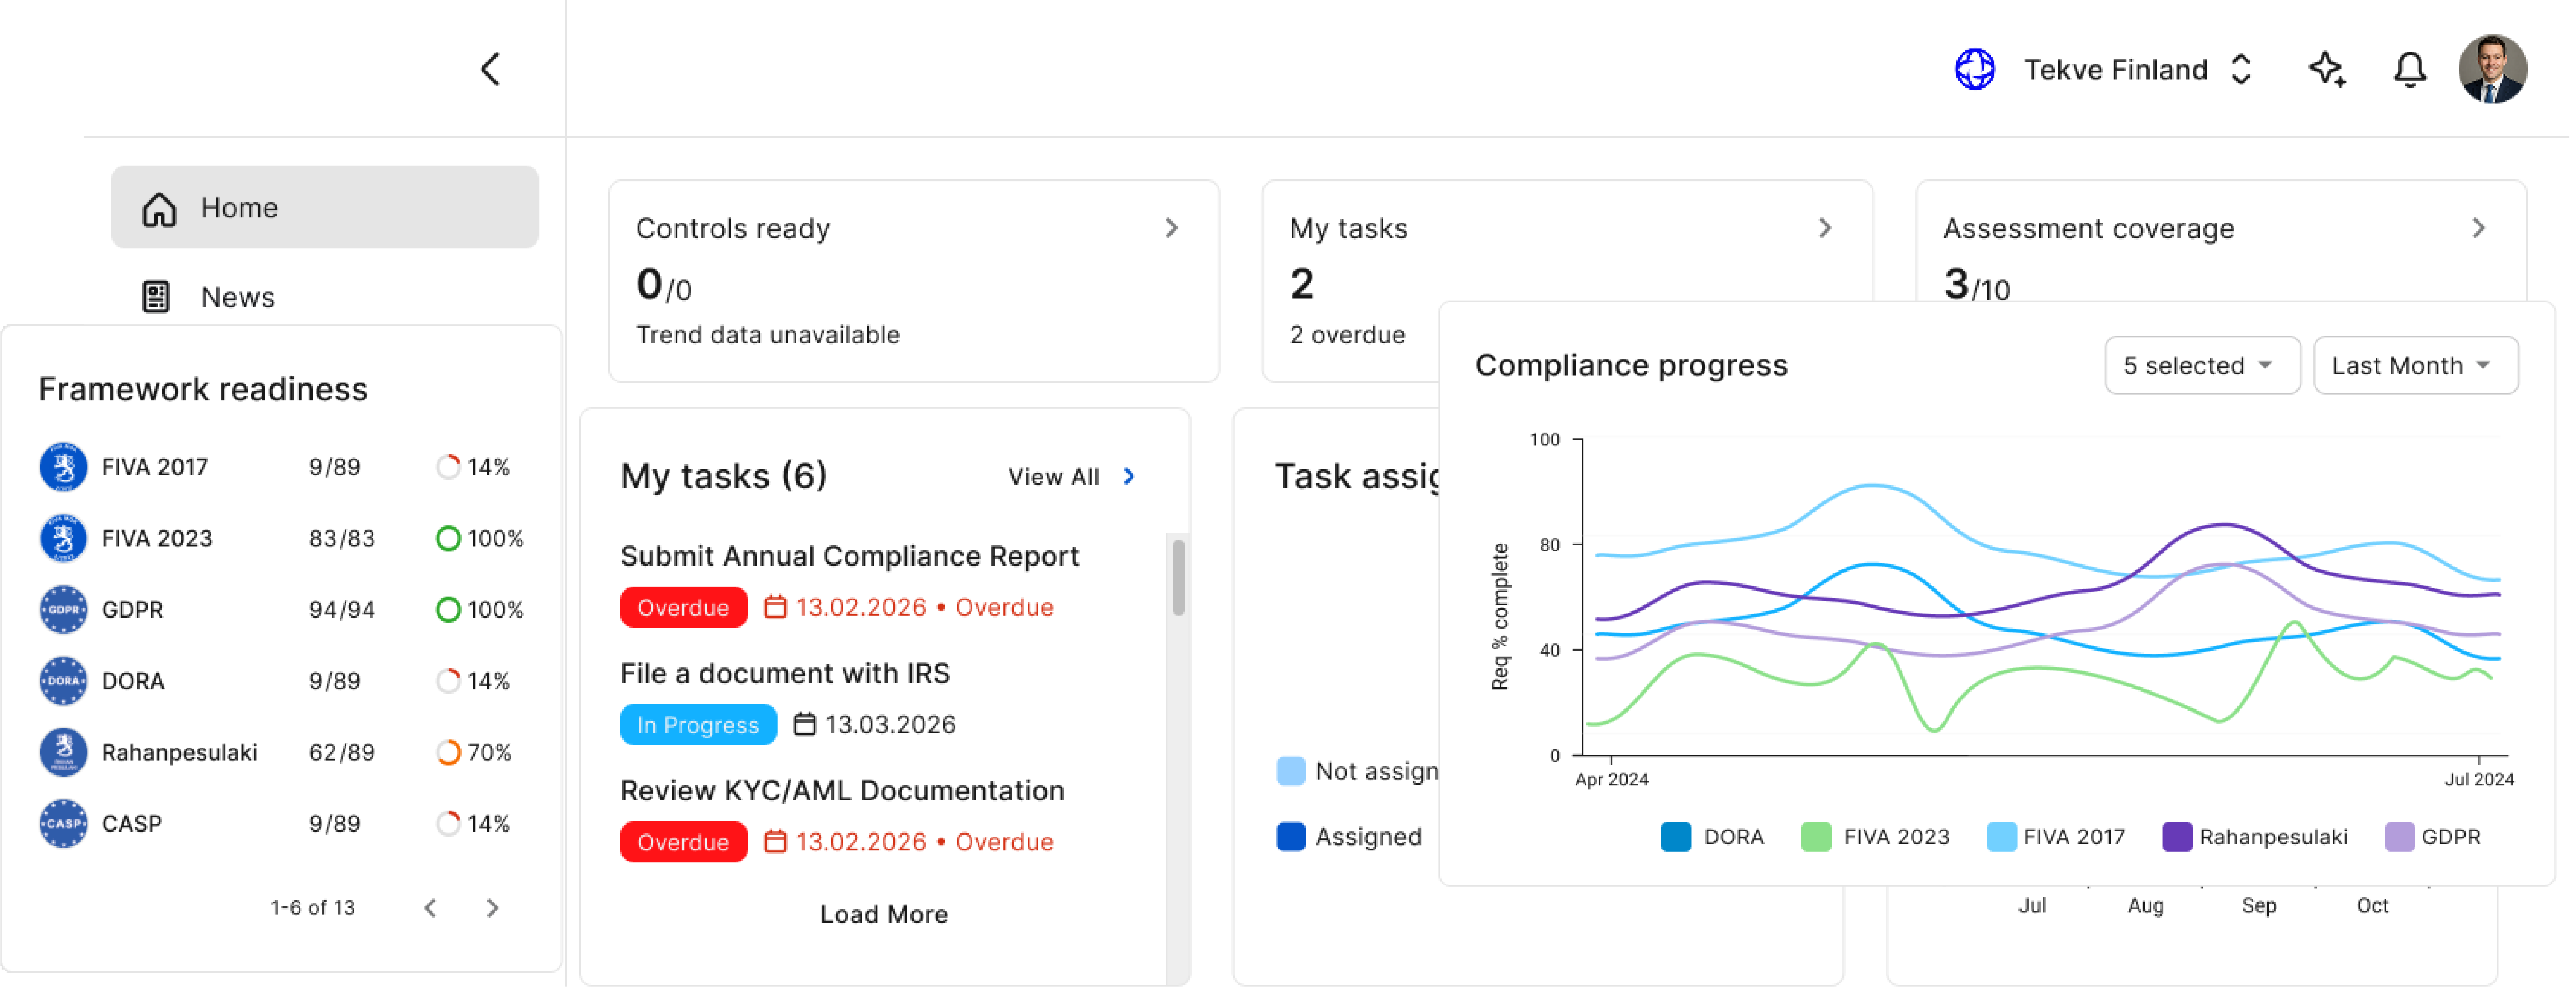This screenshot has width=2571, height=987.
Task: Click the CASP framework logo
Action: pos(63,823)
